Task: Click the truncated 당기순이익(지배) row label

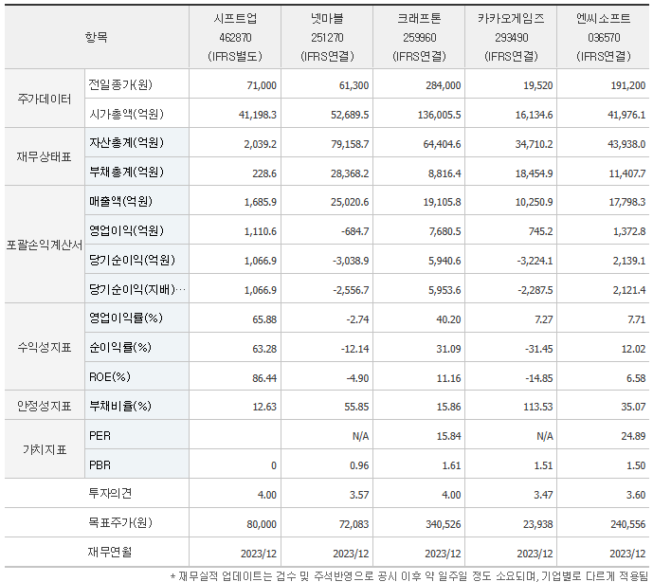Action: (137, 289)
